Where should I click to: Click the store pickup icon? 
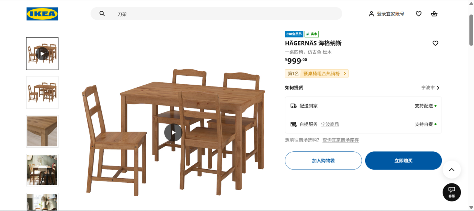pyautogui.click(x=294, y=124)
